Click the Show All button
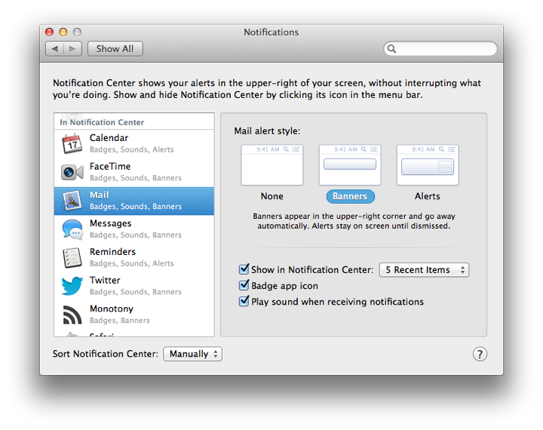 [115, 48]
